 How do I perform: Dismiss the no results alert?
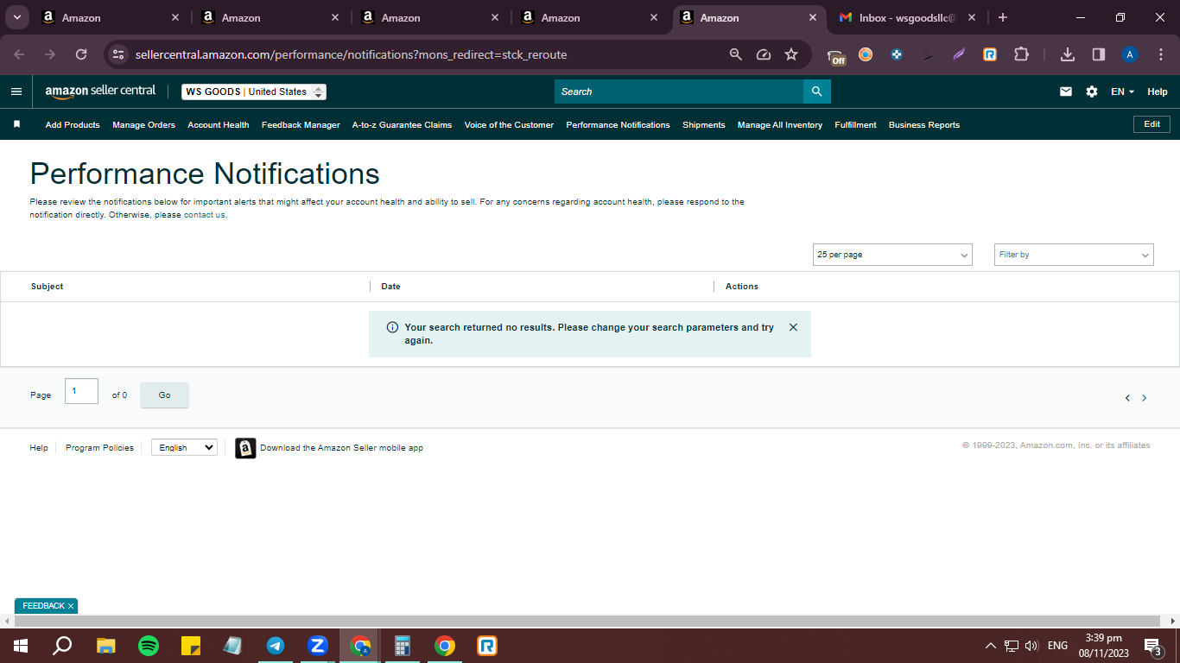(x=793, y=327)
